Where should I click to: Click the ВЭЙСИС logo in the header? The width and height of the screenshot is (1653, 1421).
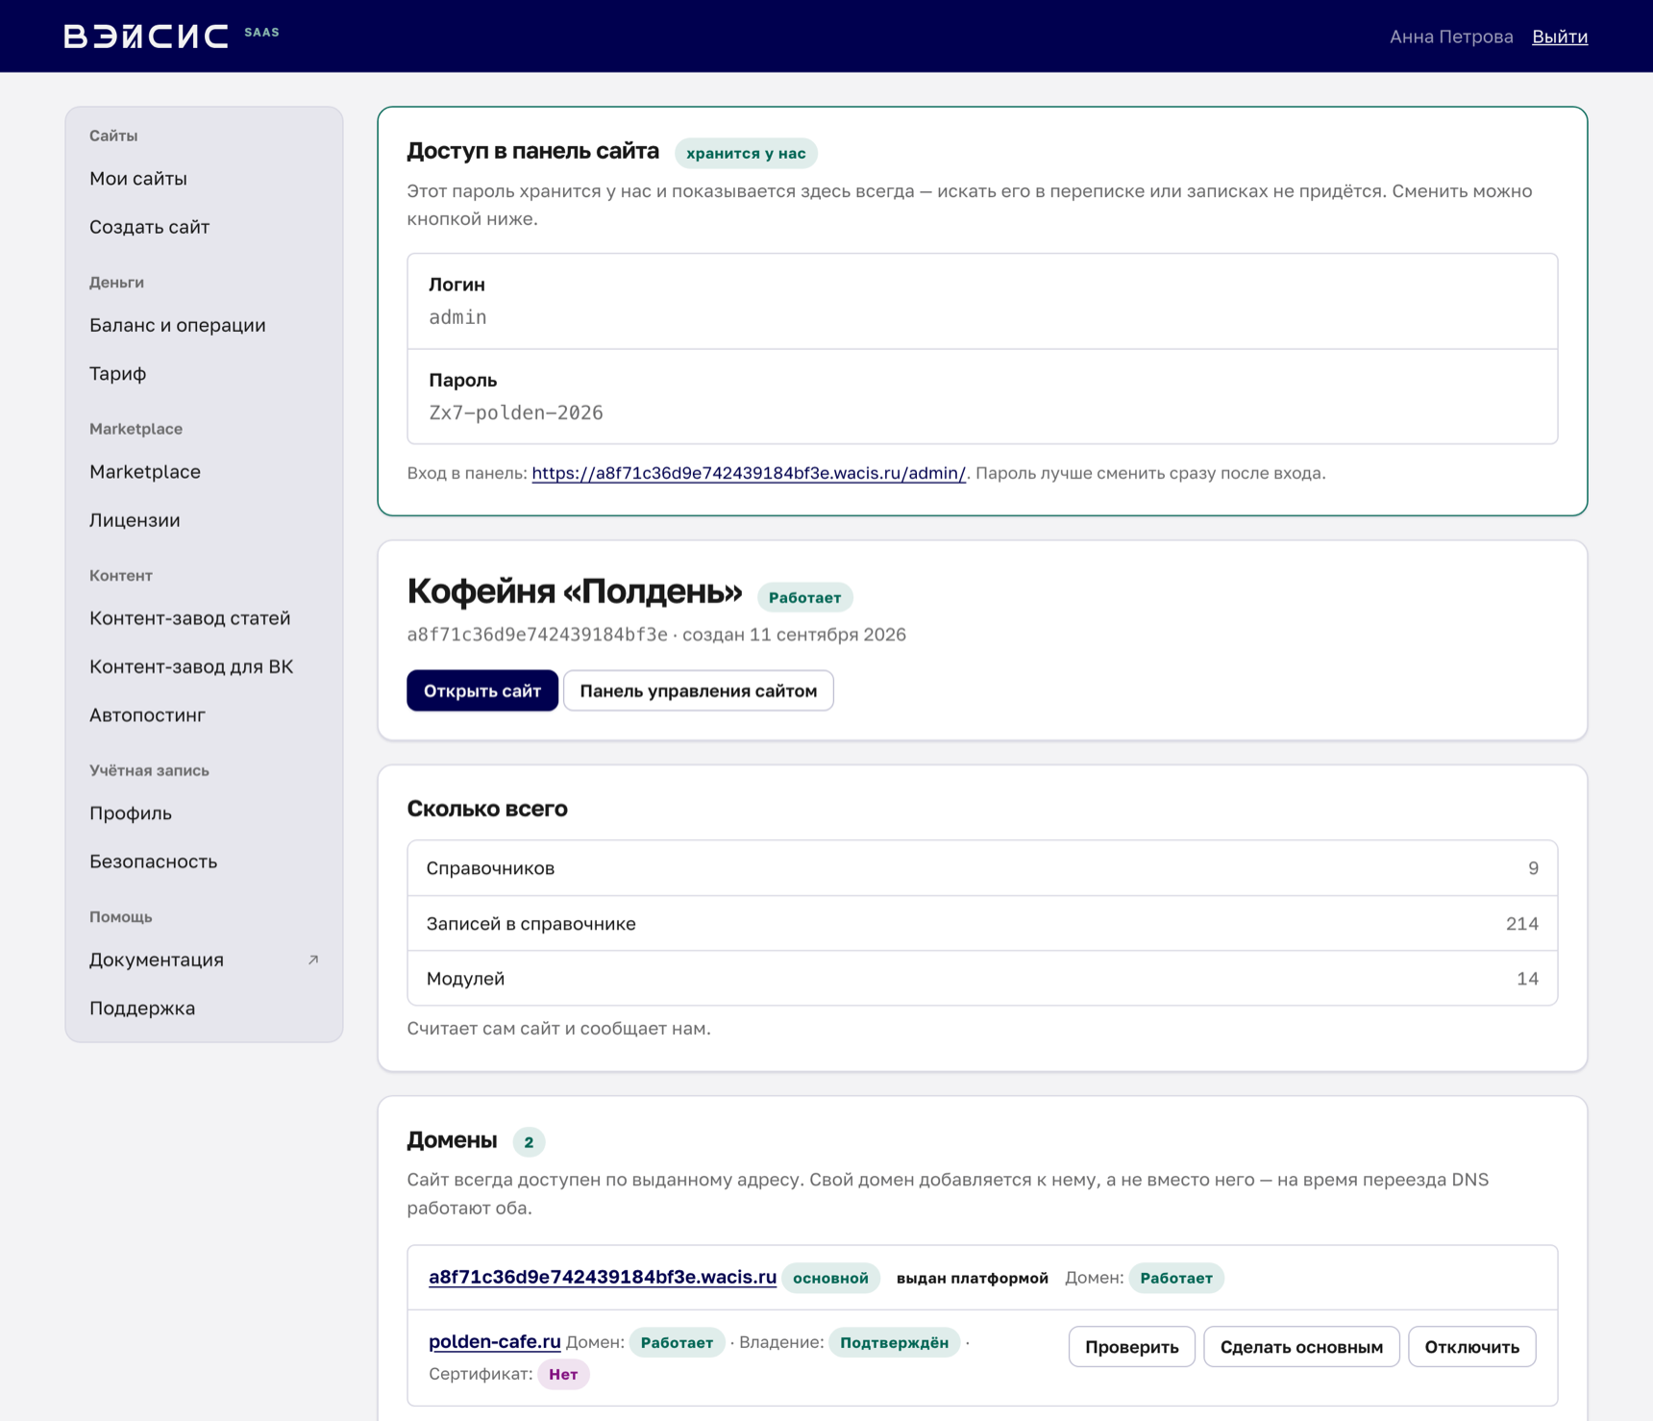pos(146,36)
